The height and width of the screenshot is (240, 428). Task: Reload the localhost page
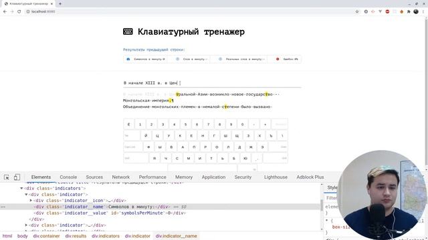pos(19,11)
